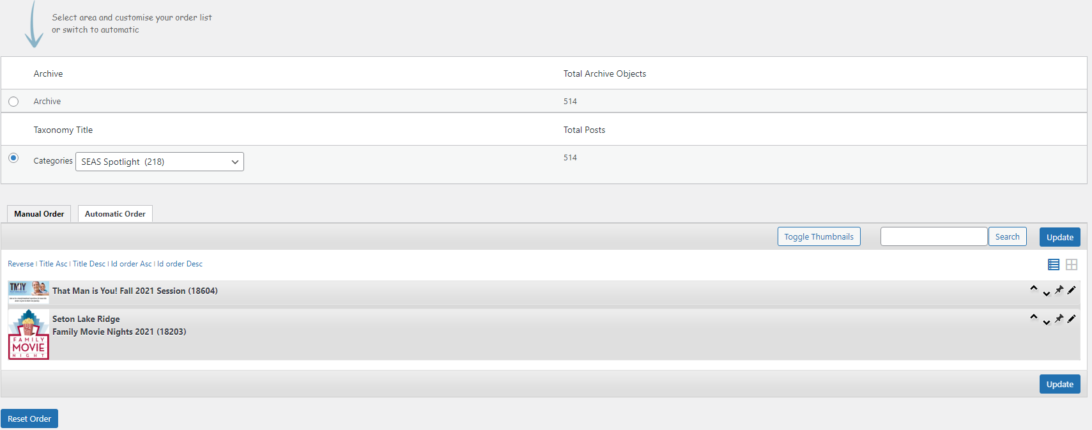Screen dimensions: 1092x430
Task: Click the Reset Order button
Action: 29,418
